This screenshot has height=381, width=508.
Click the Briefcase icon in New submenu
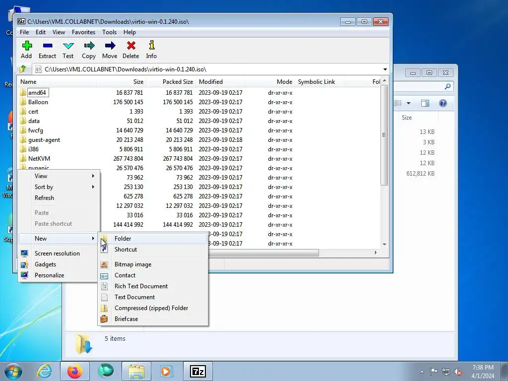point(104,319)
